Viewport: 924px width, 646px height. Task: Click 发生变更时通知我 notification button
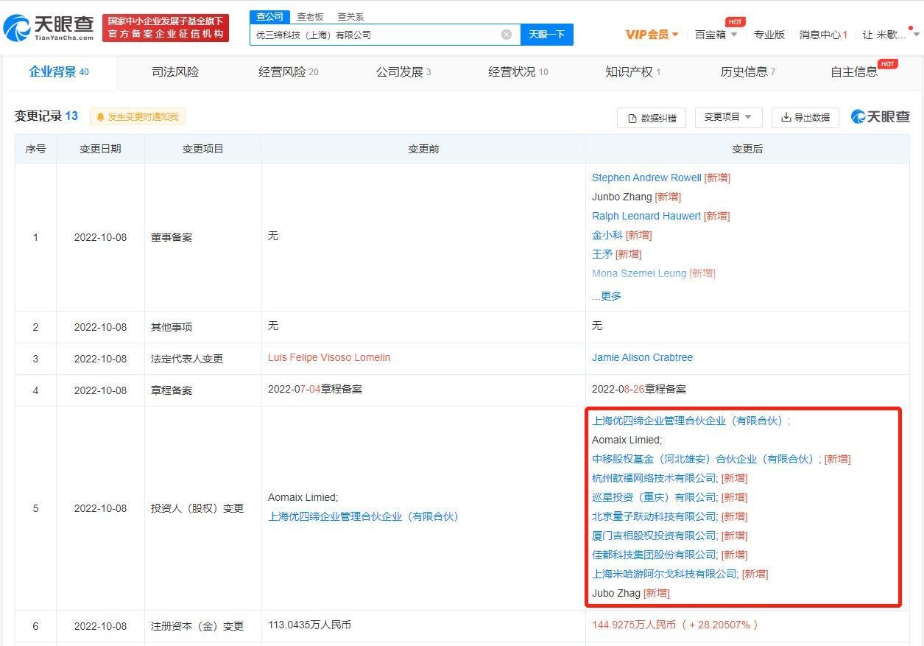pyautogui.click(x=138, y=117)
